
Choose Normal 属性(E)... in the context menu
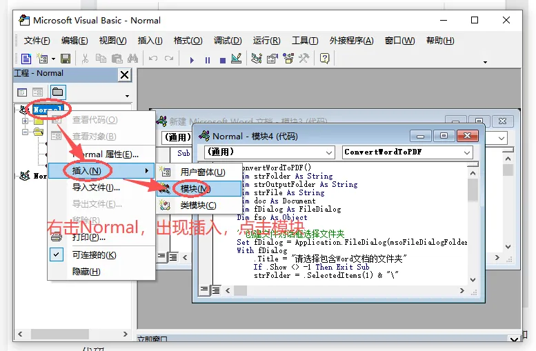pos(101,154)
